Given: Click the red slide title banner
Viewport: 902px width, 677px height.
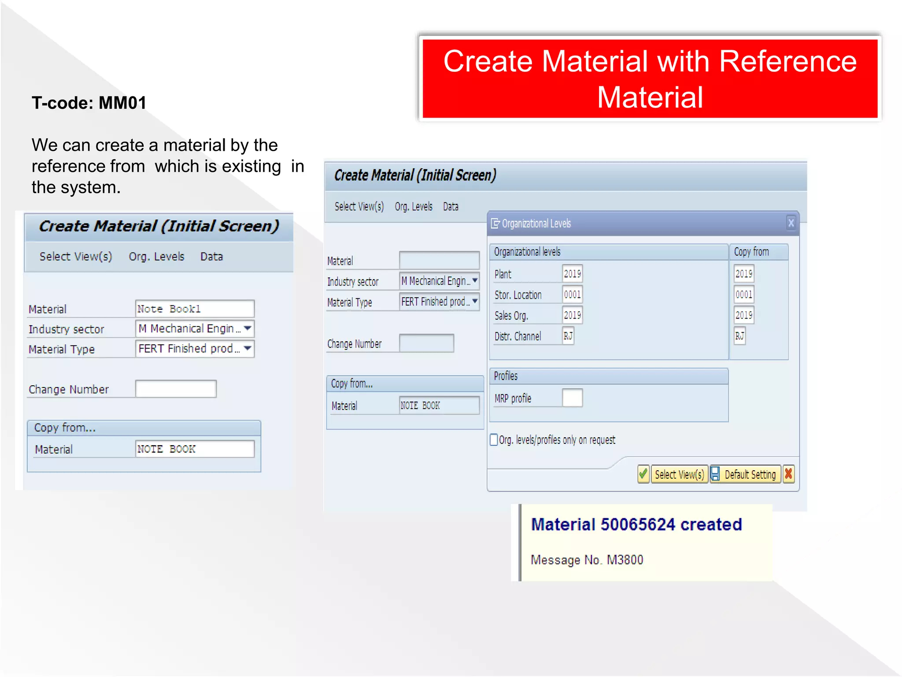Looking at the screenshot, I should tap(650, 78).
